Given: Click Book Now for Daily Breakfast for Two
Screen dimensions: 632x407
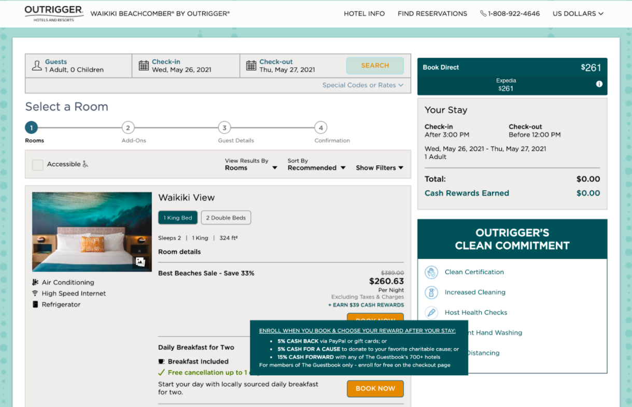Looking at the screenshot, I should tap(375, 388).
